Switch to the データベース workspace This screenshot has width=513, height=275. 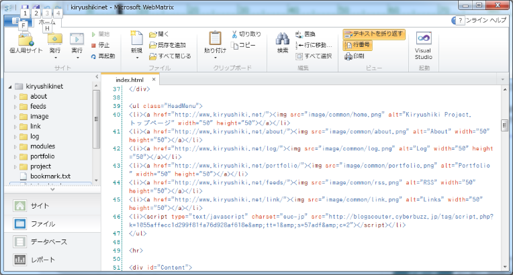[52, 241]
